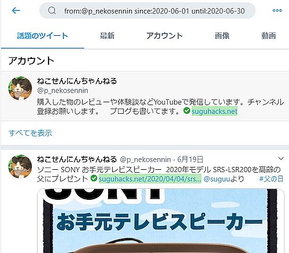Open the three-dot more options menu

tap(277, 10)
